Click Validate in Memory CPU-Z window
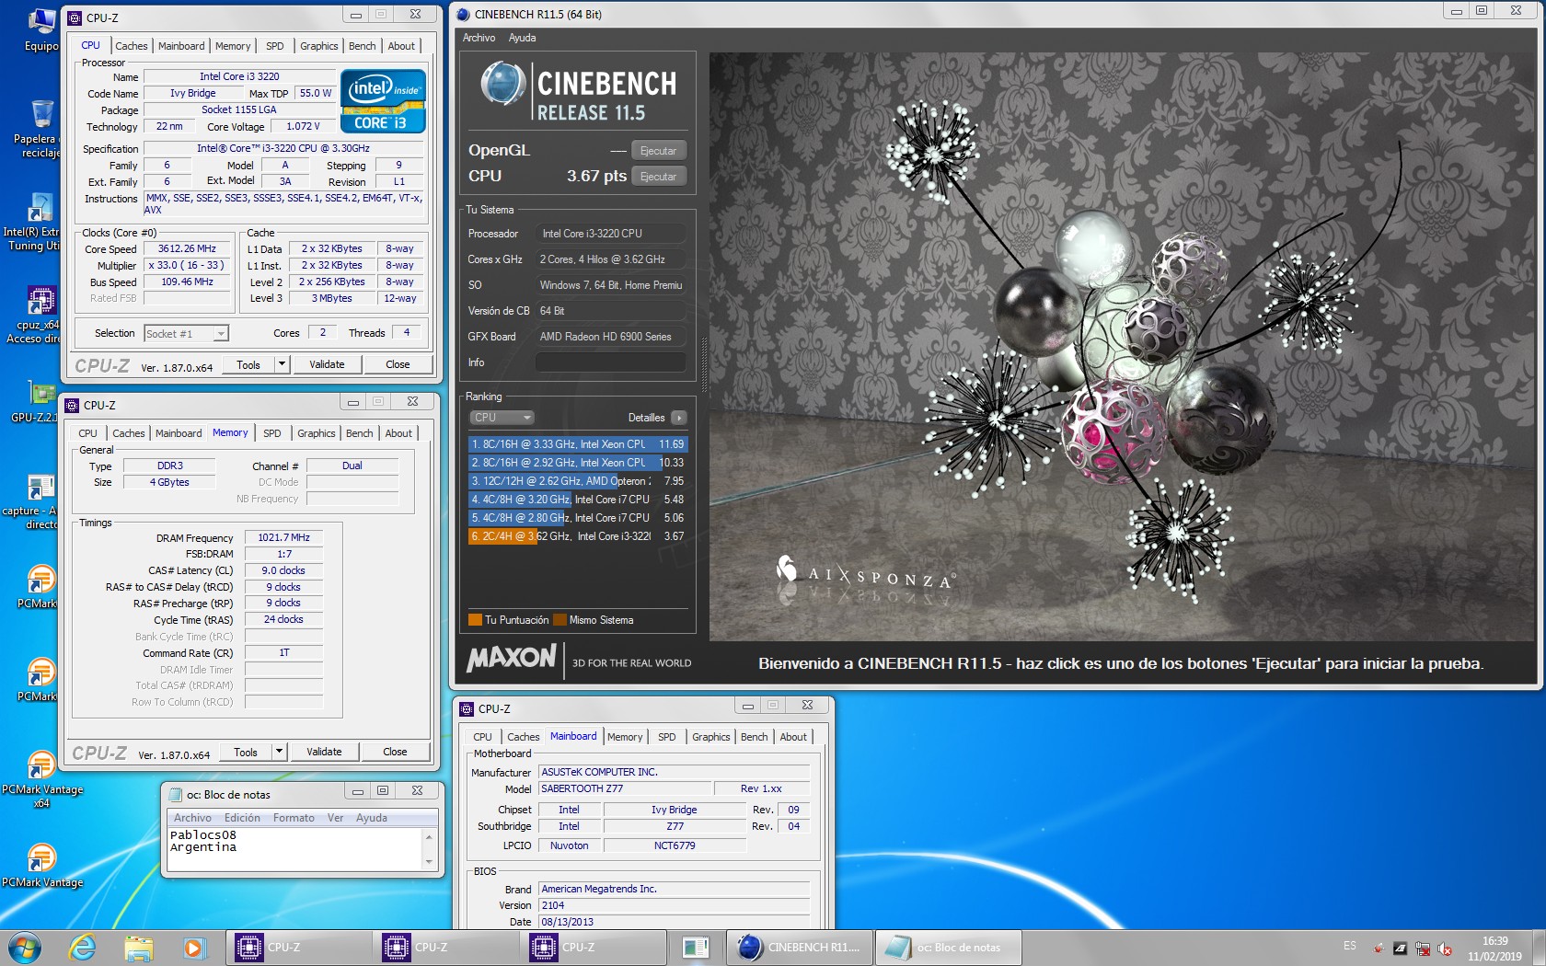This screenshot has width=1546, height=966. click(324, 752)
